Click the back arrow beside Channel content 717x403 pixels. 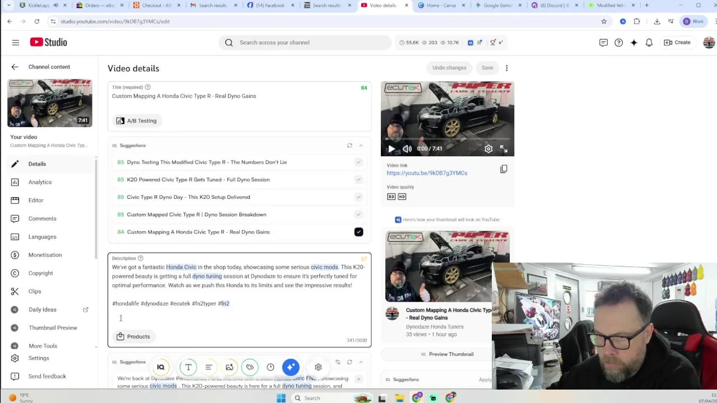pos(15,67)
